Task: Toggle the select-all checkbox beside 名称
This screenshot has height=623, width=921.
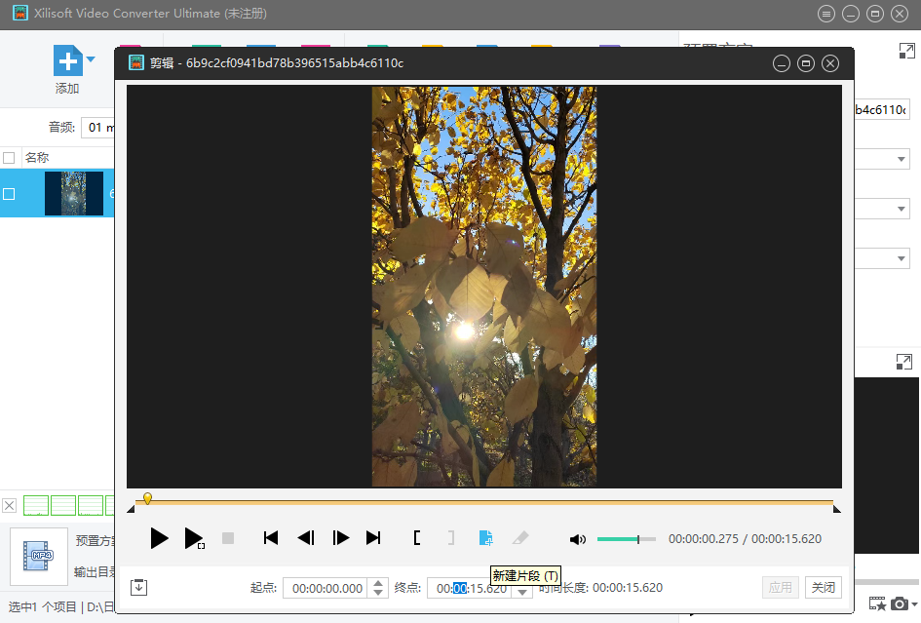Action: (9, 158)
